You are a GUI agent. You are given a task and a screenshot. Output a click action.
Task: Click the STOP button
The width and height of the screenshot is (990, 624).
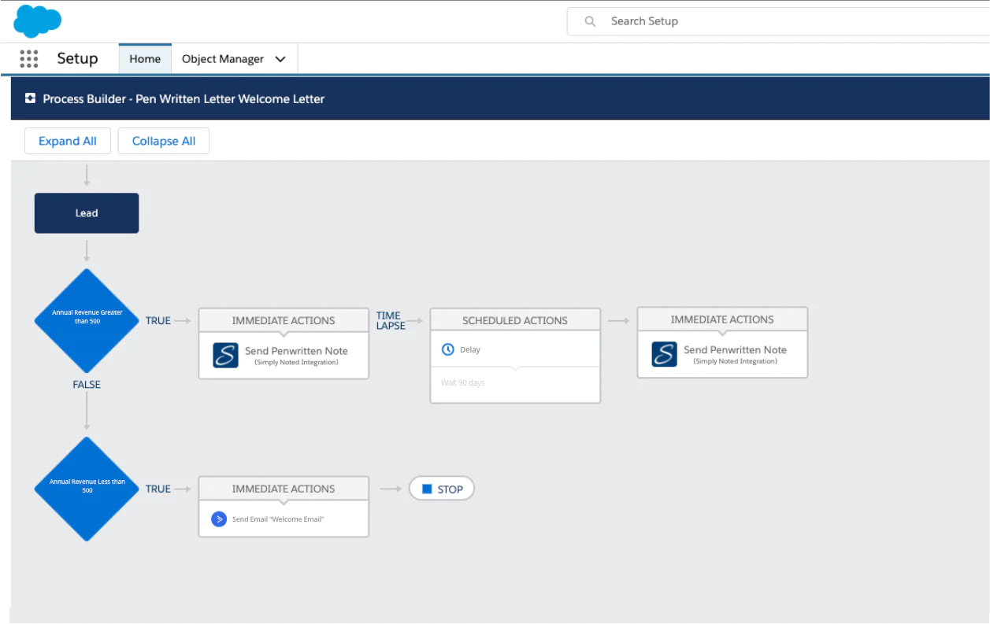pyautogui.click(x=442, y=489)
